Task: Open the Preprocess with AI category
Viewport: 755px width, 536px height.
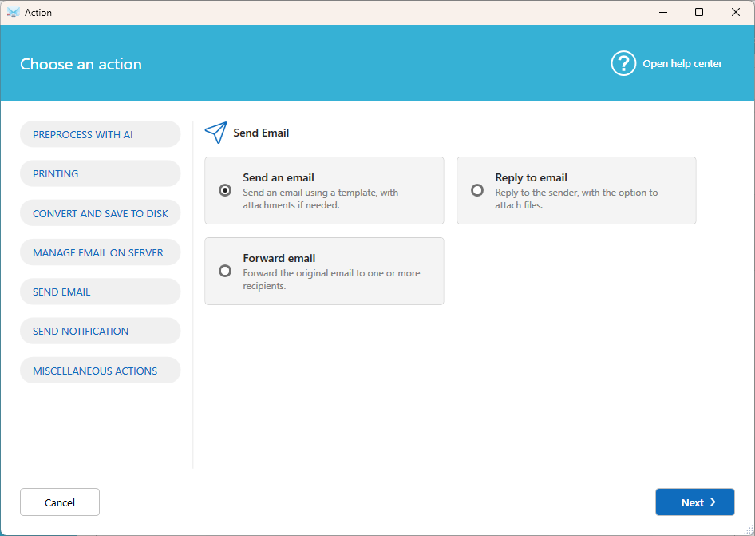Action: [x=100, y=134]
